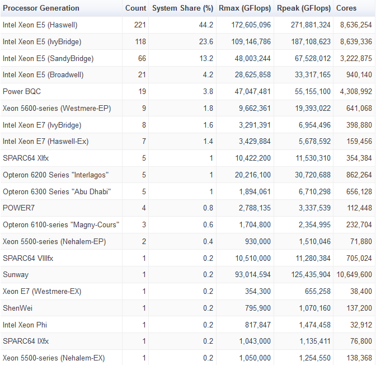Select Opteron 6300 Series "Abu Dhabi" row name
376x365 pixels.
pos(57,191)
